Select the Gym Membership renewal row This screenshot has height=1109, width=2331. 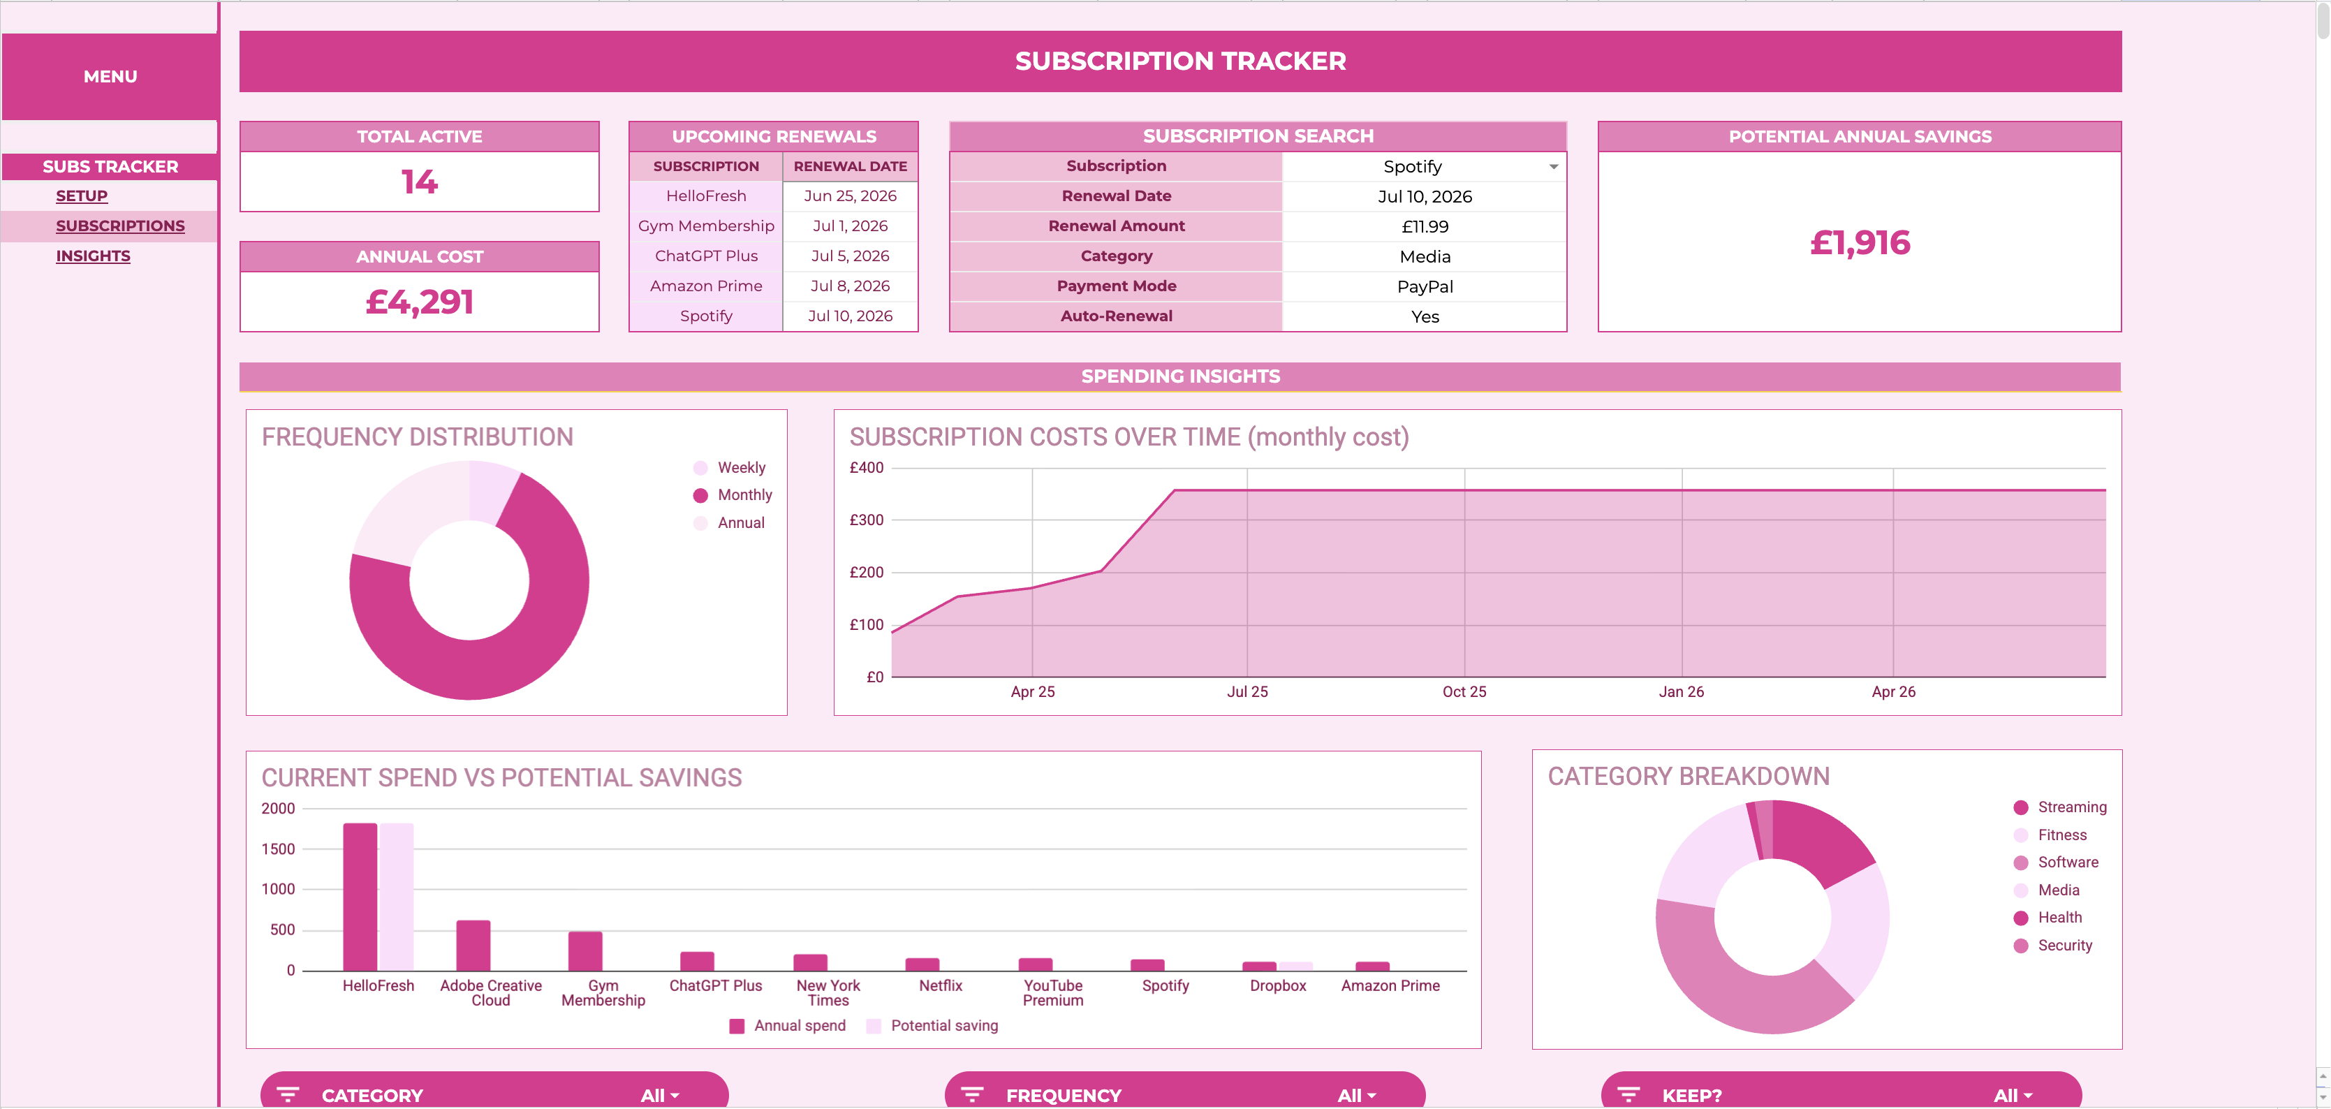click(774, 226)
